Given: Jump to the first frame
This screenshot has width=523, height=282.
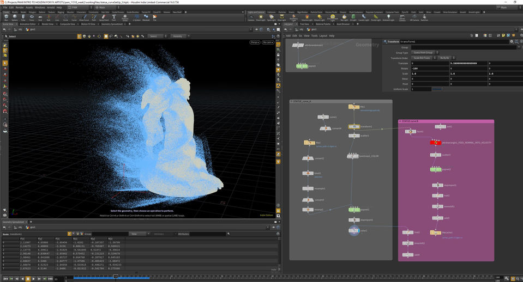Looking at the screenshot, I should pyautogui.click(x=5, y=279).
